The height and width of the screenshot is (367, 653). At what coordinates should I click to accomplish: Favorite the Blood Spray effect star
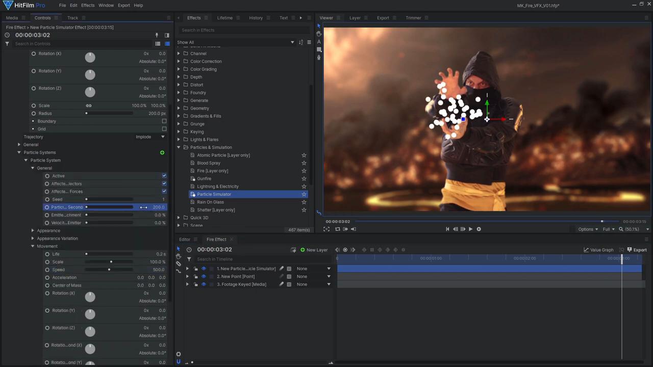pyautogui.click(x=304, y=163)
